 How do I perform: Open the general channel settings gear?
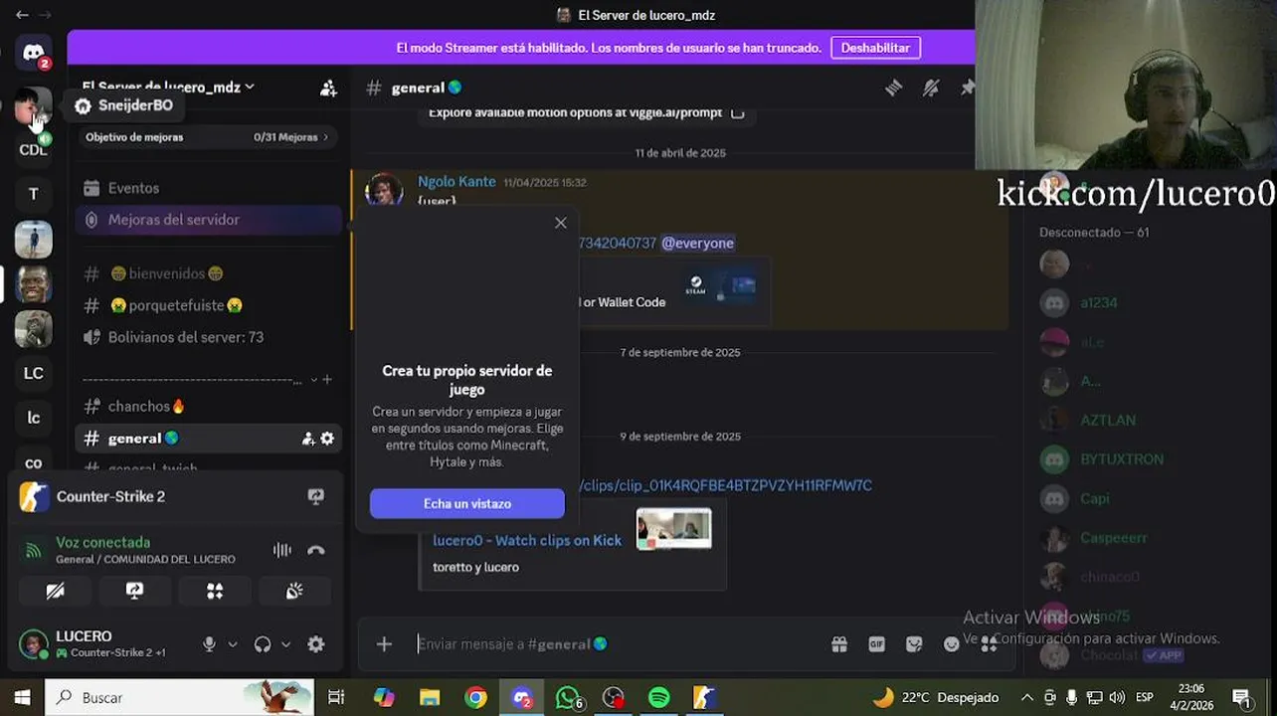[327, 439]
